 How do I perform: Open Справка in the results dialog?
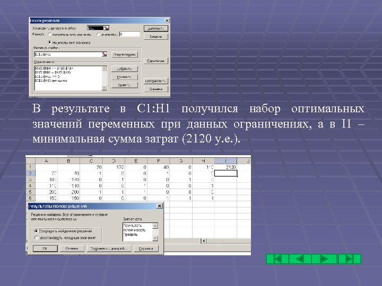click(146, 248)
